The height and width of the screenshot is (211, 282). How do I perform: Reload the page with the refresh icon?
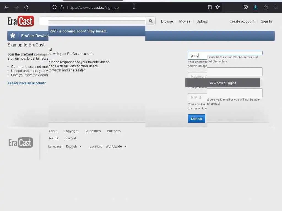tap(26, 7)
